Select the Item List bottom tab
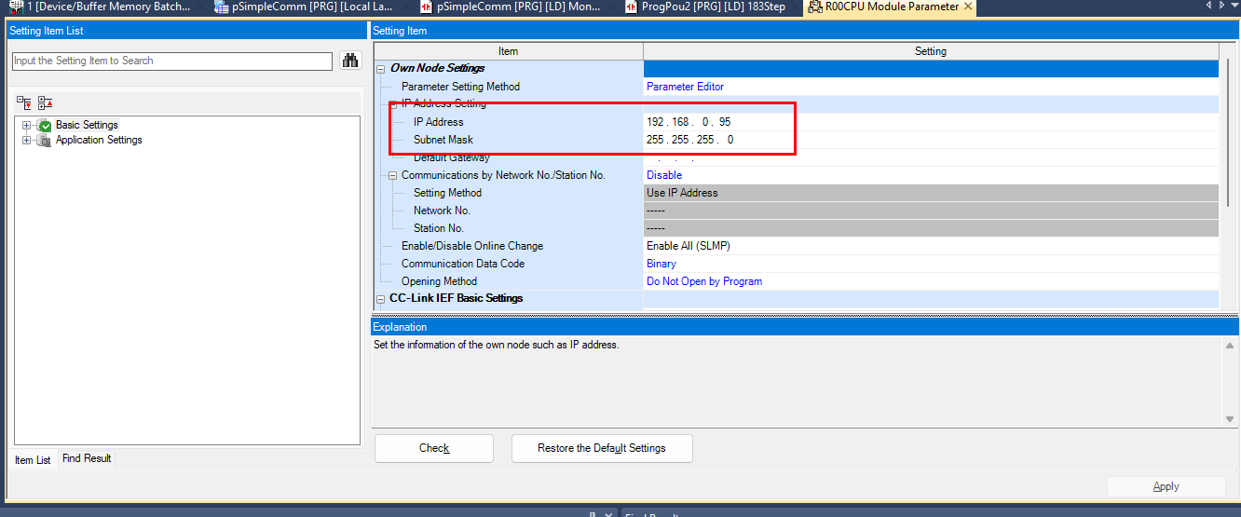The image size is (1241, 517). pos(33,459)
